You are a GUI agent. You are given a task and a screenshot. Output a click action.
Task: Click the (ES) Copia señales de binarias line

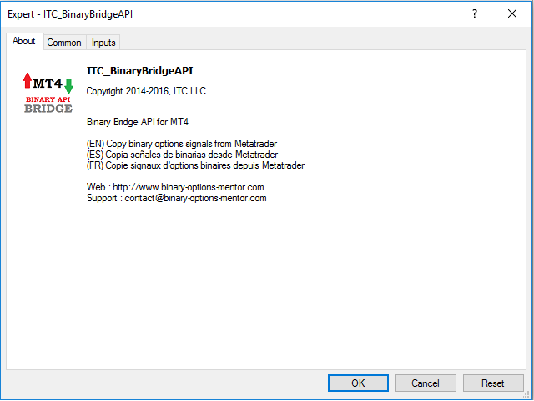[182, 155]
